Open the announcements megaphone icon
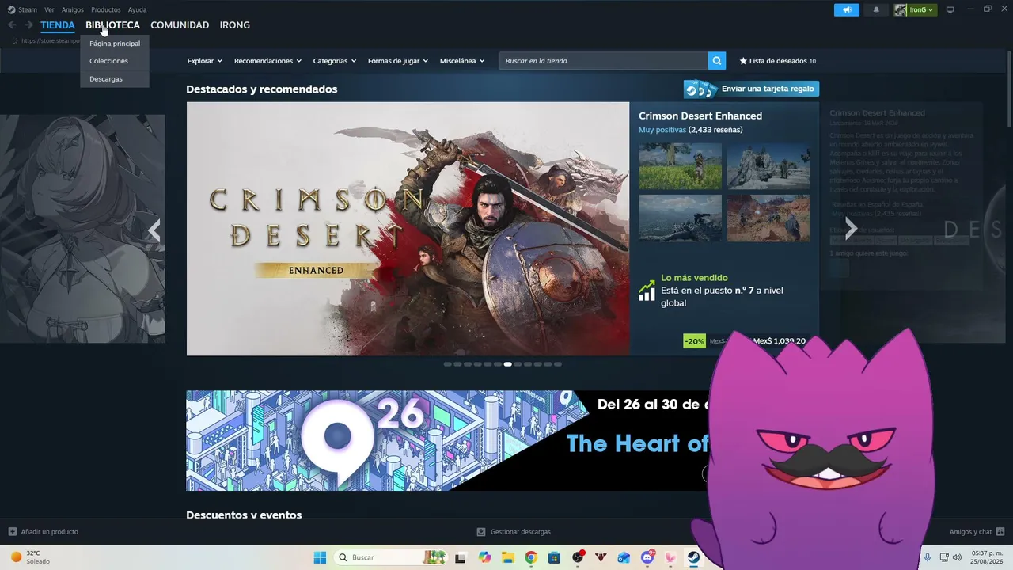 pyautogui.click(x=847, y=10)
